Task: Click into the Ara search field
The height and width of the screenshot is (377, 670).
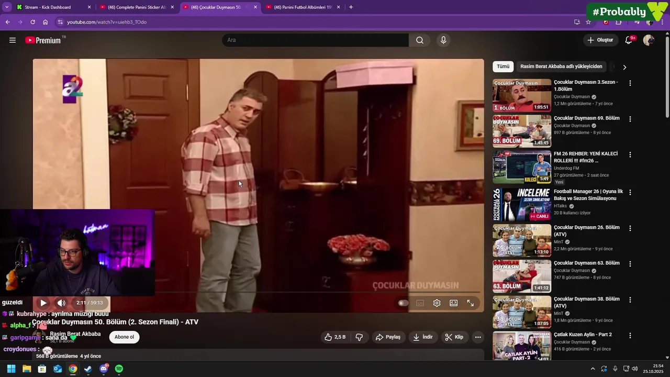Action: pyautogui.click(x=315, y=40)
